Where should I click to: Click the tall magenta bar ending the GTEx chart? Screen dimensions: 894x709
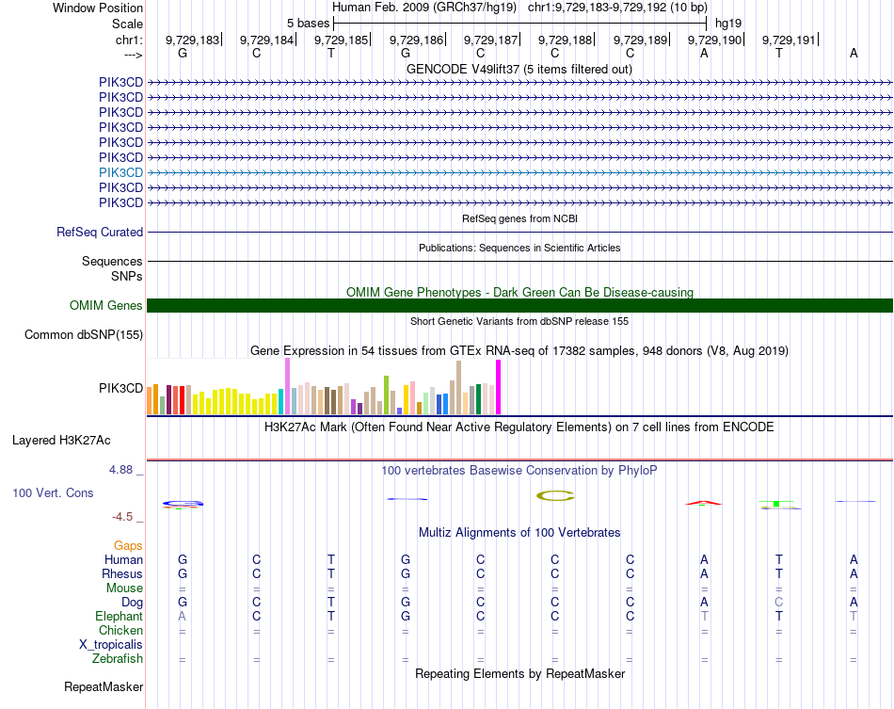pos(499,387)
